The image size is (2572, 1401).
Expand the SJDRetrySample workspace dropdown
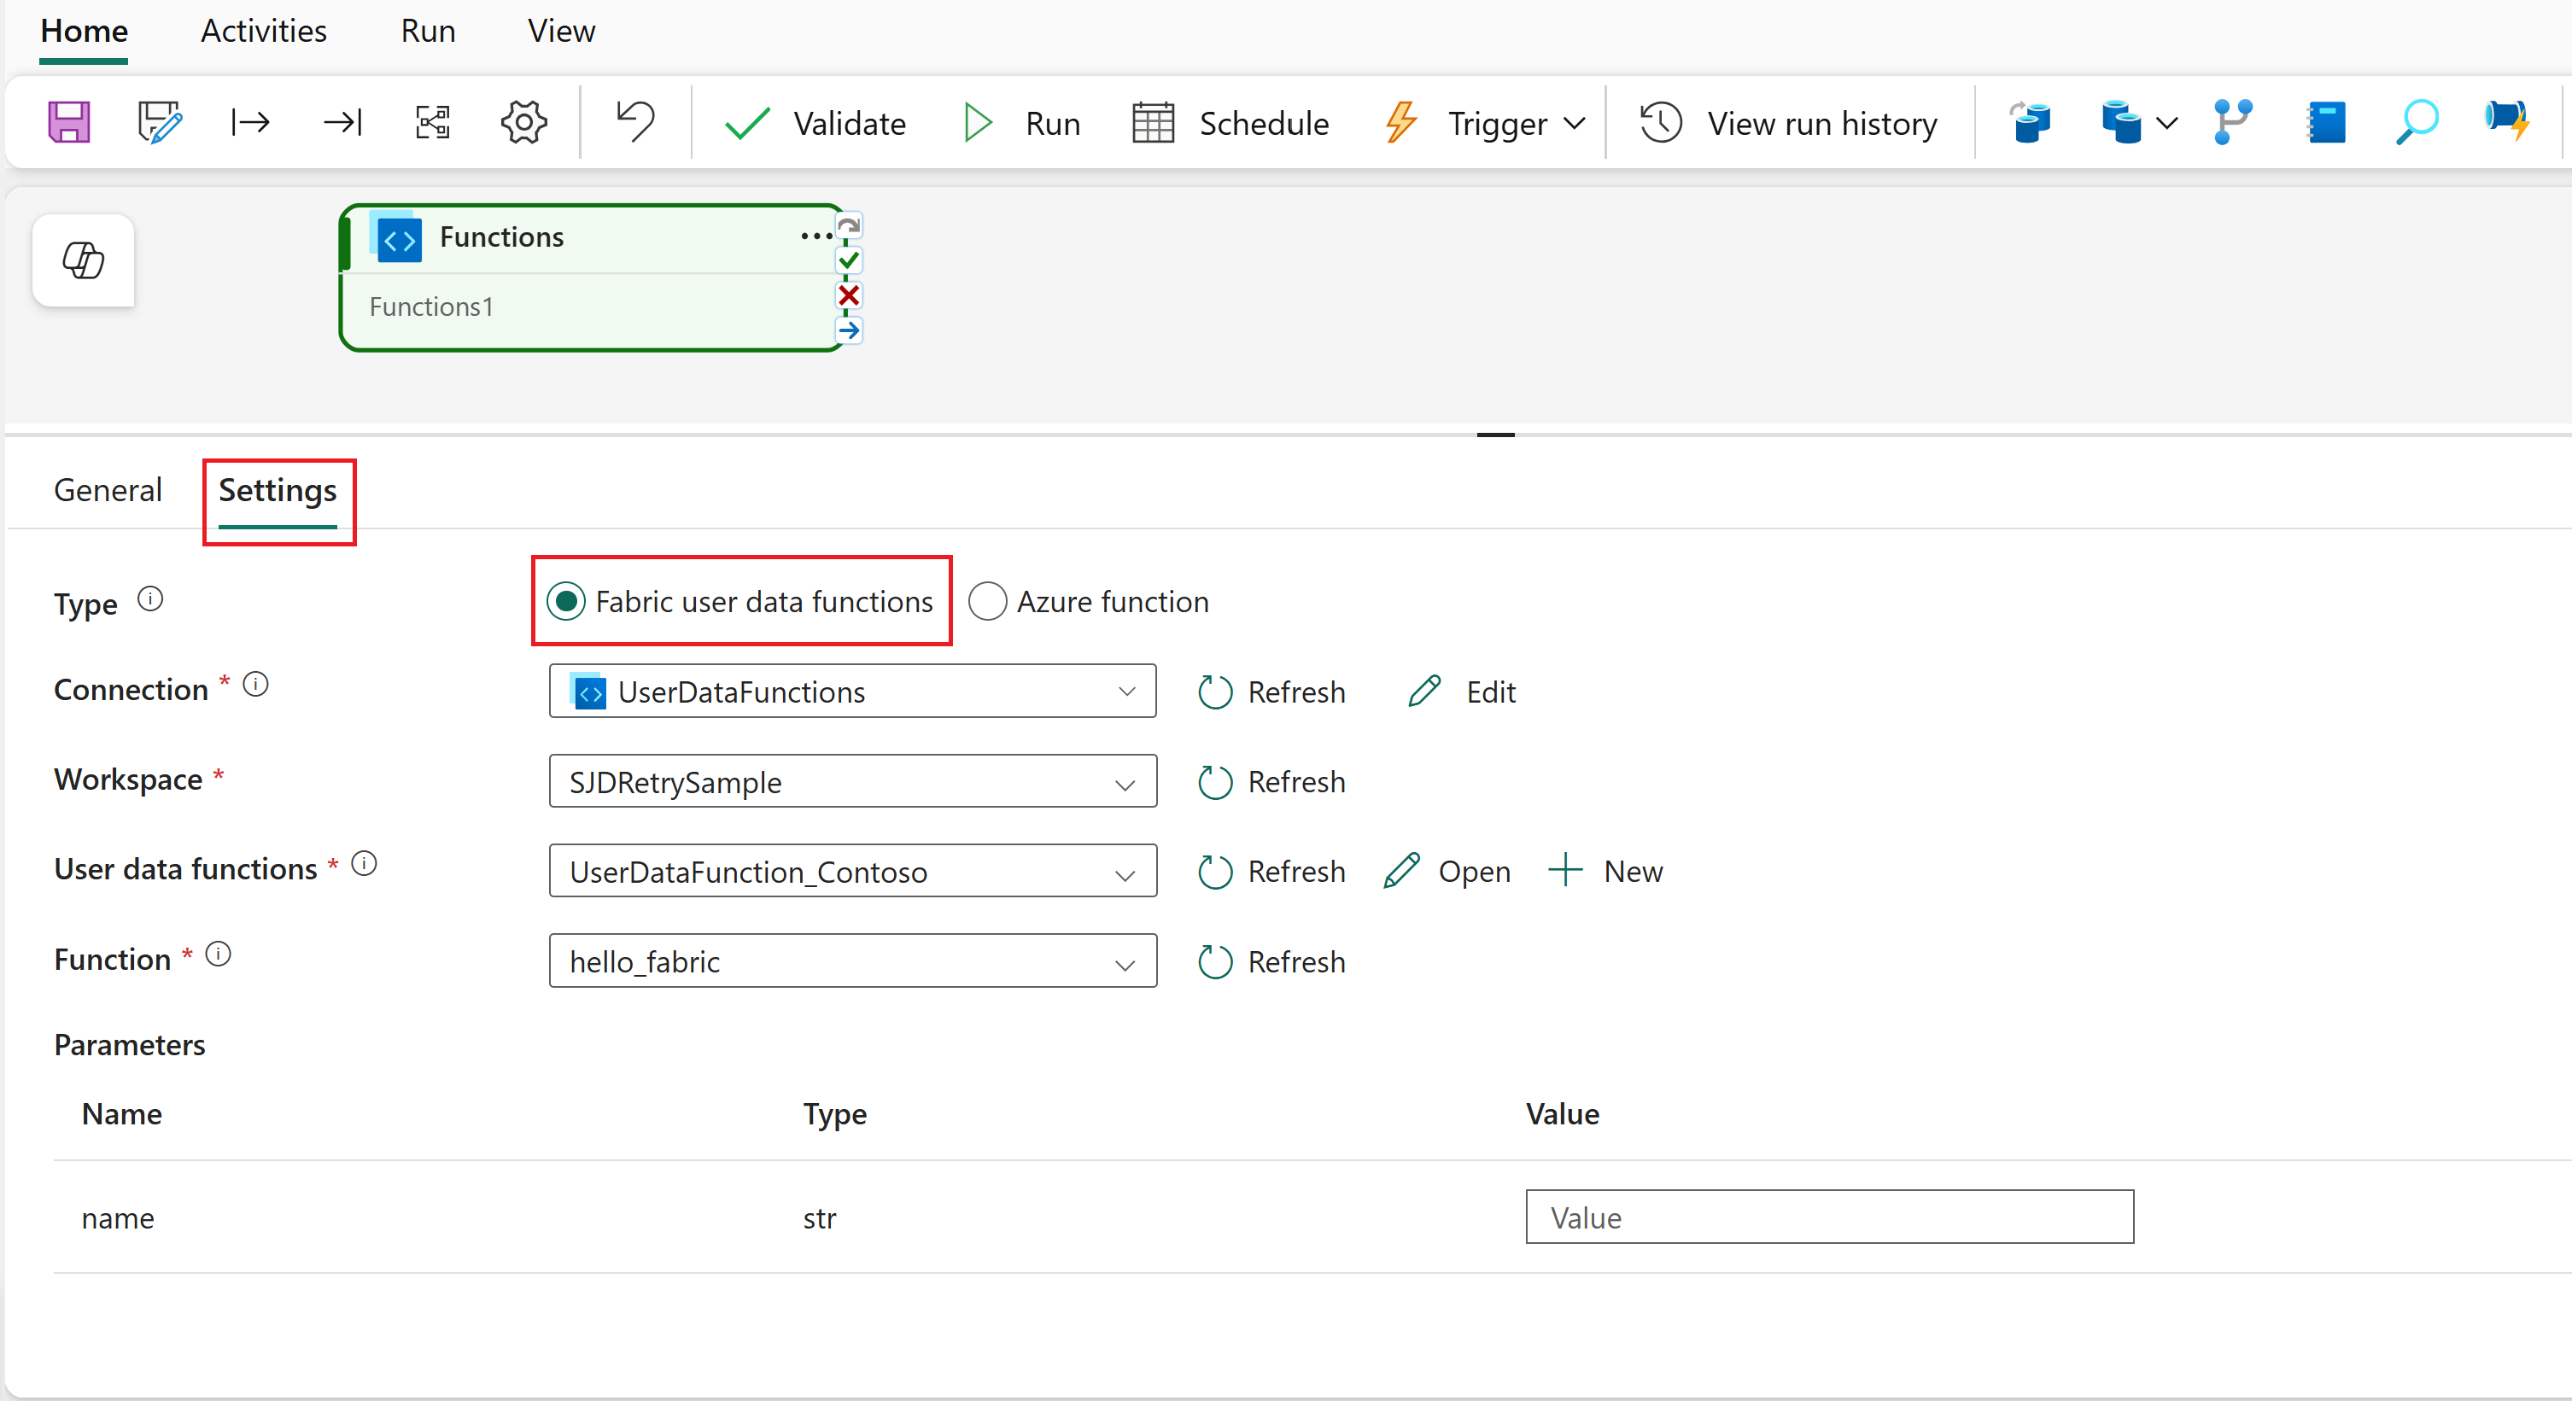coord(1126,782)
